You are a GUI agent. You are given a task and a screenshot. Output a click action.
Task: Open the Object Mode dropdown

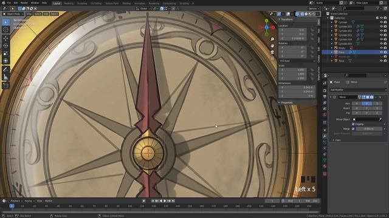(13, 14)
